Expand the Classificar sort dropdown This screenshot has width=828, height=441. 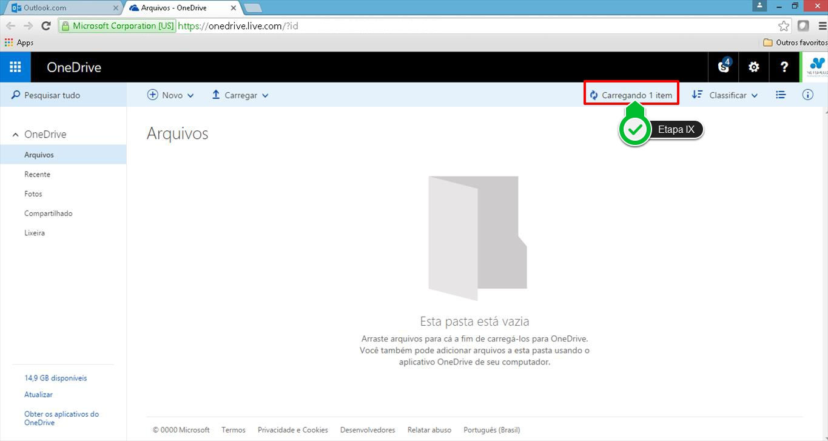click(725, 95)
